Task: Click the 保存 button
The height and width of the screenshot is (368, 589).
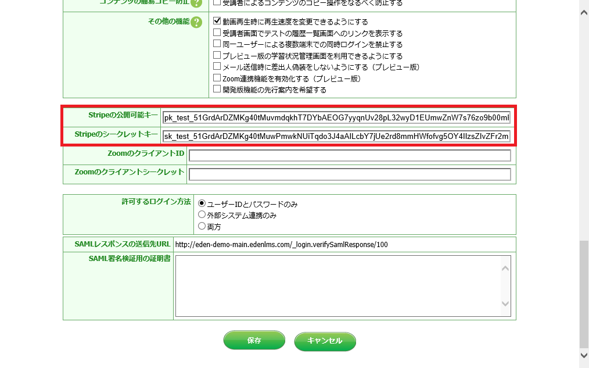Action: pyautogui.click(x=254, y=341)
